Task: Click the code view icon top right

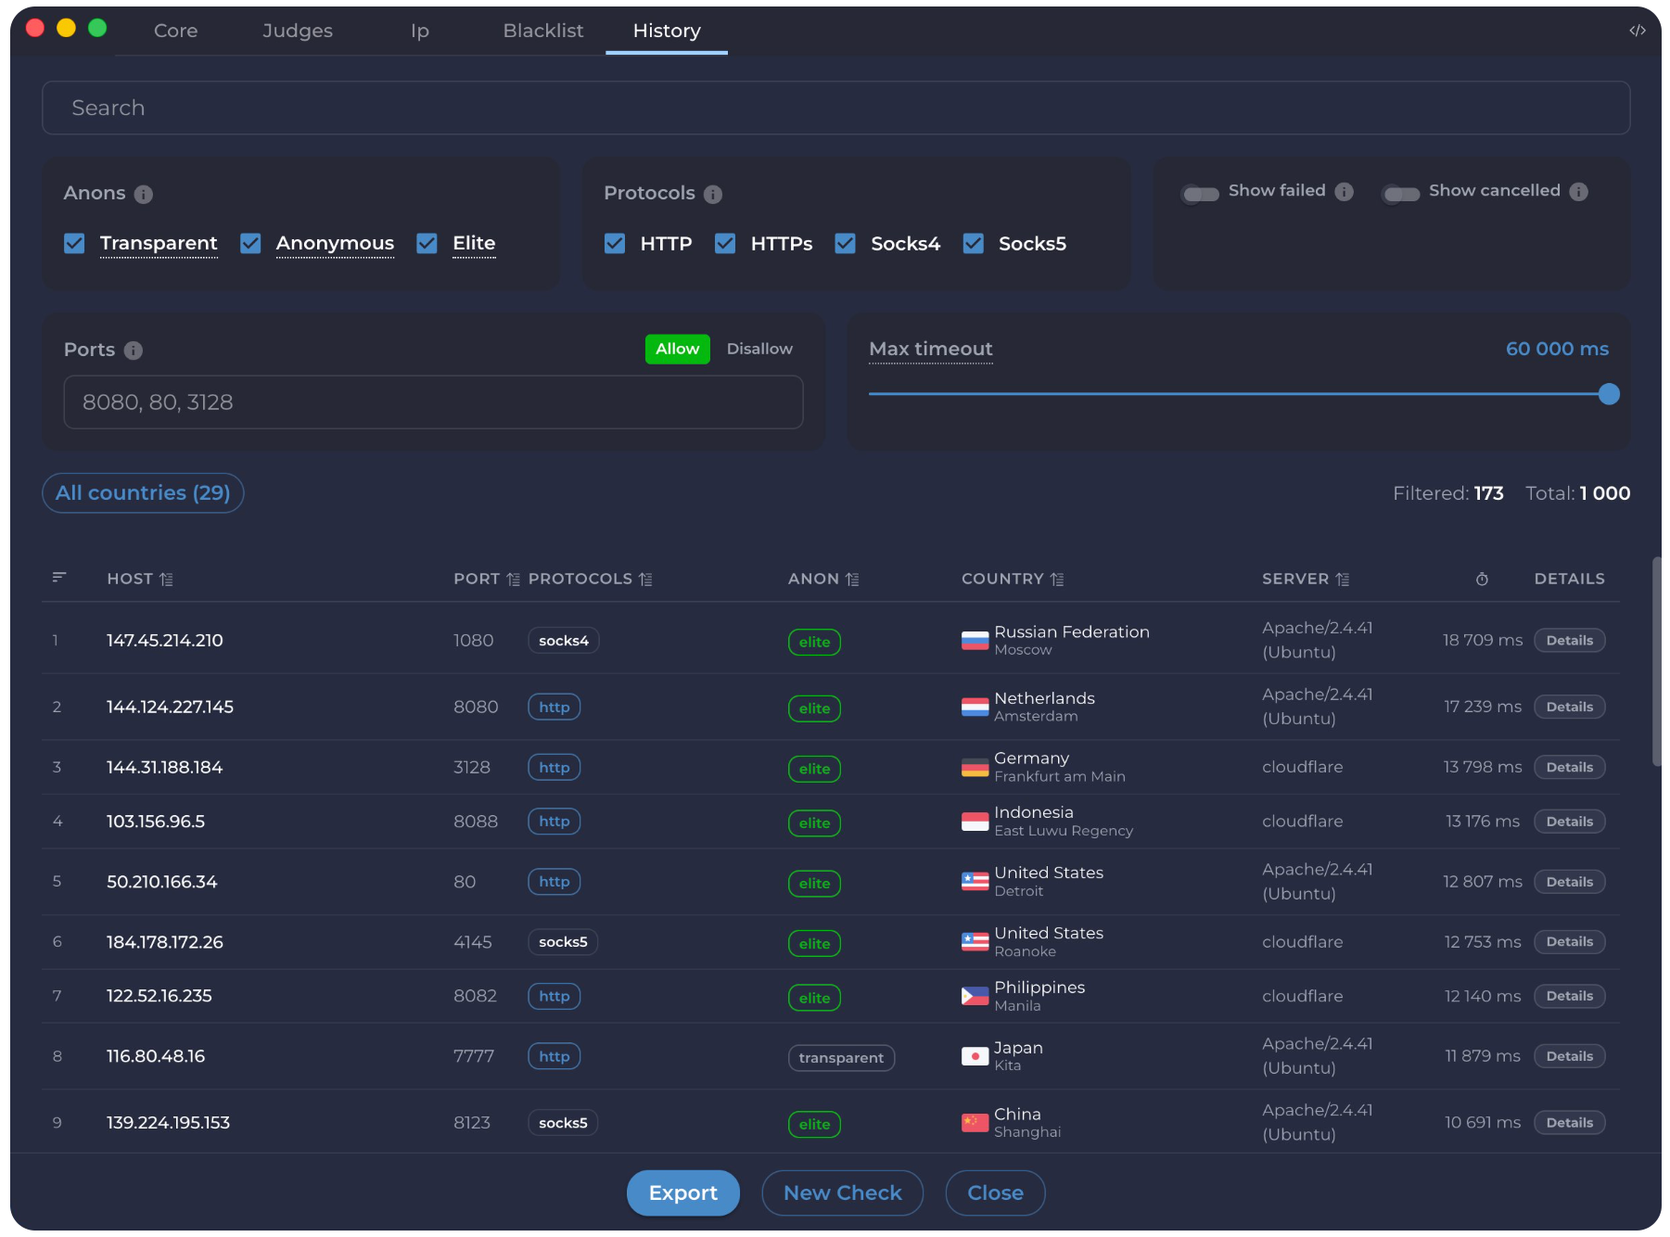Action: (1638, 30)
